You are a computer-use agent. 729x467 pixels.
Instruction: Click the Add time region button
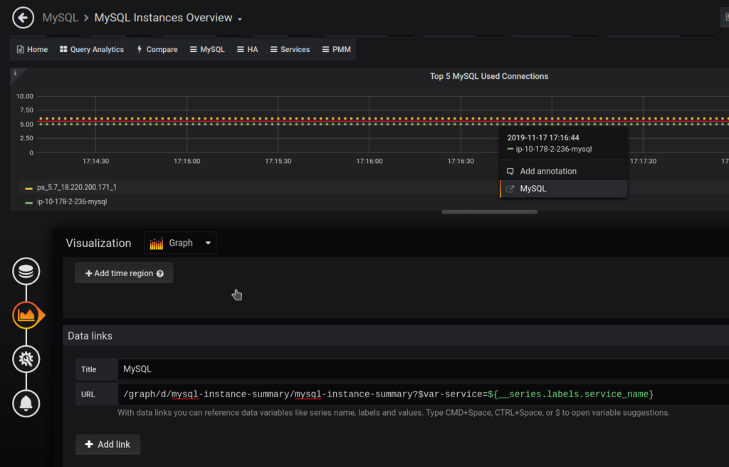tap(124, 273)
